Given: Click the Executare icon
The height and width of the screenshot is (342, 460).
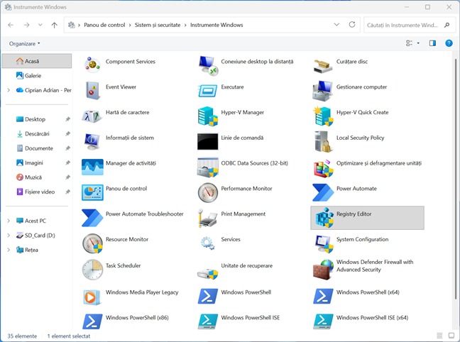Looking at the screenshot, I should click(208, 91).
